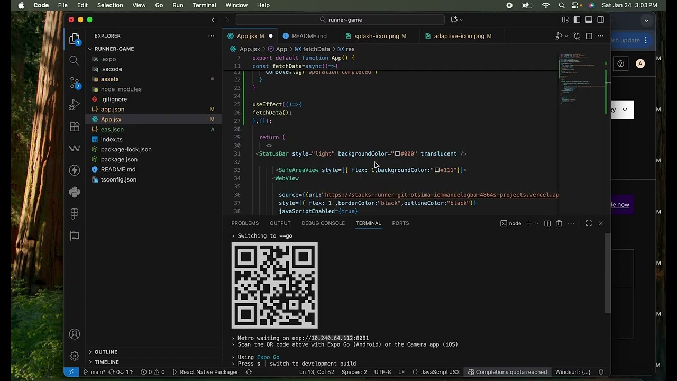Click the runner-game search command field
The height and width of the screenshot is (381, 677).
tap(340, 20)
